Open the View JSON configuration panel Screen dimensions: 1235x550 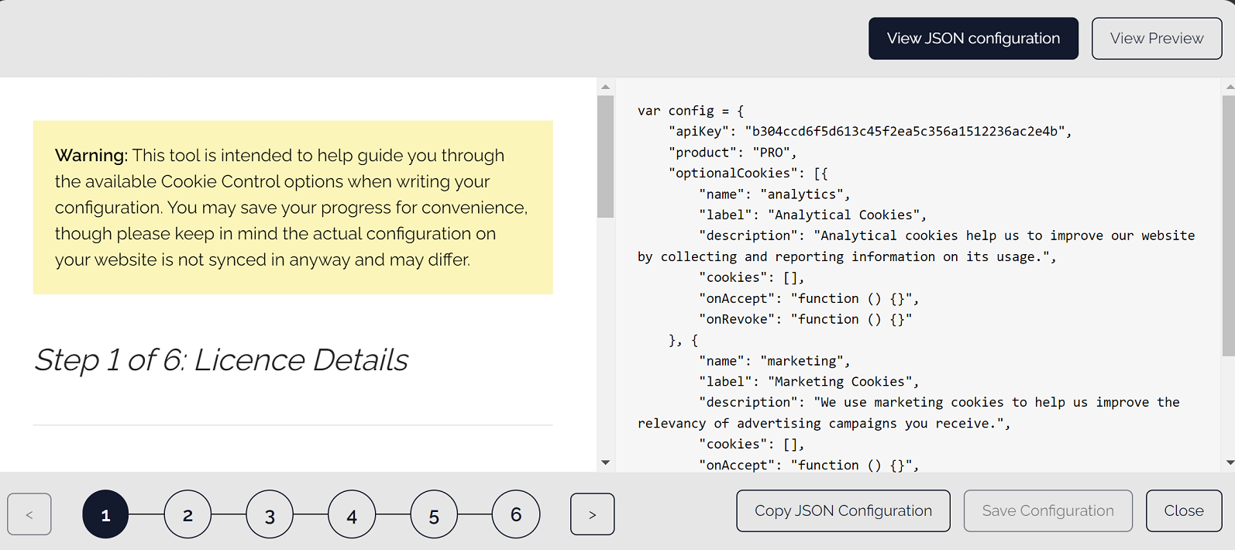point(973,39)
